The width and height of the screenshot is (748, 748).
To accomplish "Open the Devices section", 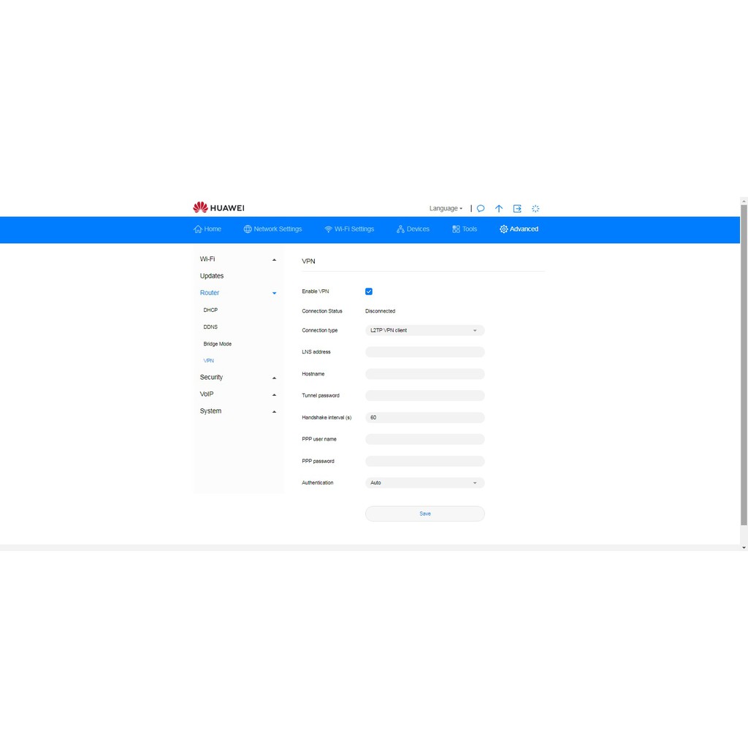I will 413,229.
